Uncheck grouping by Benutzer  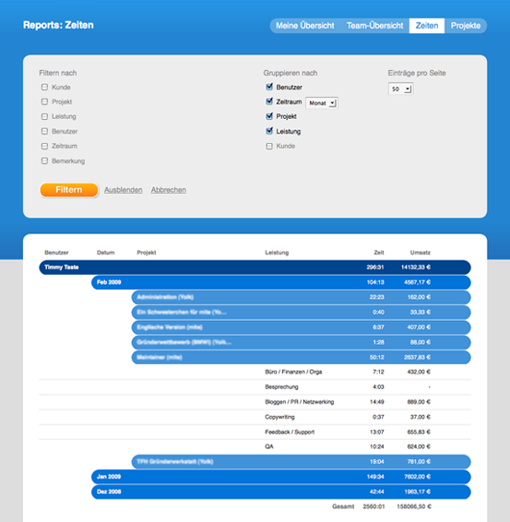pos(269,87)
